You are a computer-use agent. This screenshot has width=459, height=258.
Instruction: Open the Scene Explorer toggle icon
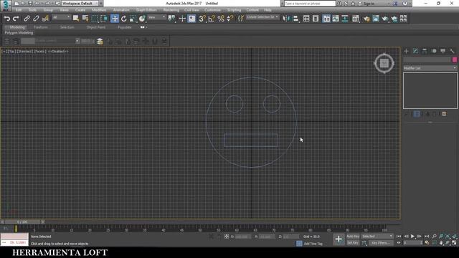coord(306,19)
